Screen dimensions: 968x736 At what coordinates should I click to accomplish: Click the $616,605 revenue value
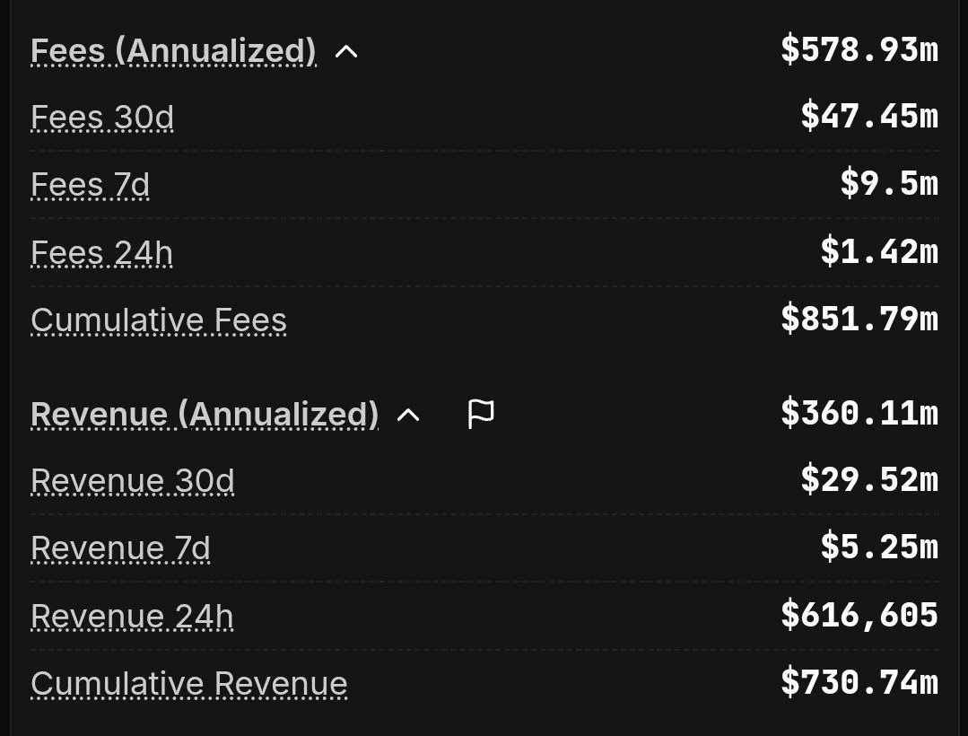tap(859, 615)
